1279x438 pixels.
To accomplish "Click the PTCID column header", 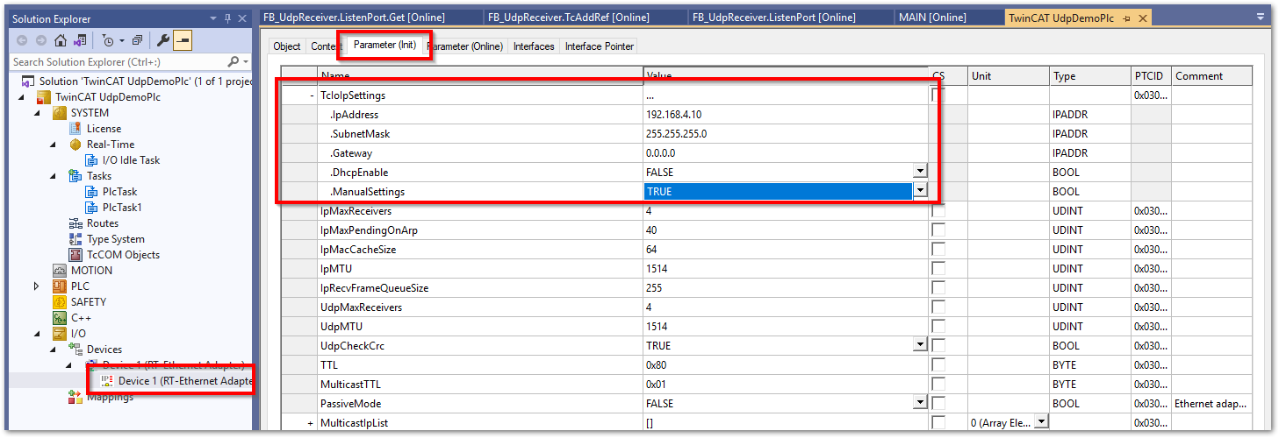I will pyautogui.click(x=1152, y=76).
